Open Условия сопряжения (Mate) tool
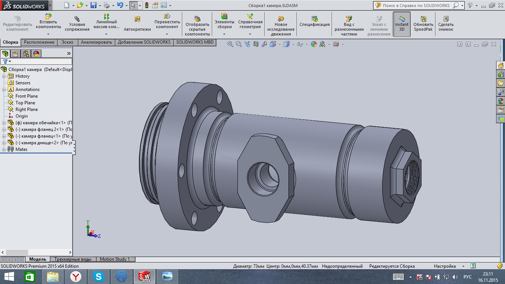 tap(77, 24)
